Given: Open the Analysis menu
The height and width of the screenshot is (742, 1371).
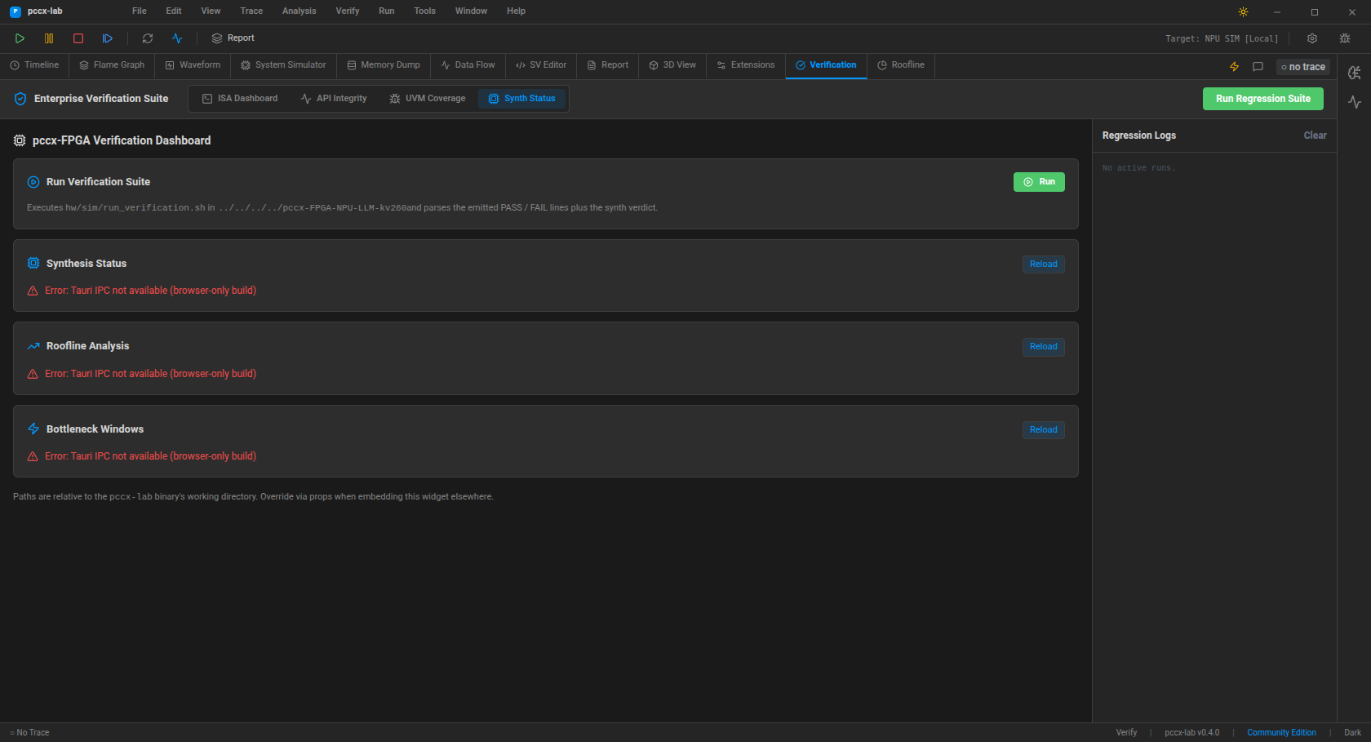Looking at the screenshot, I should pyautogui.click(x=299, y=11).
